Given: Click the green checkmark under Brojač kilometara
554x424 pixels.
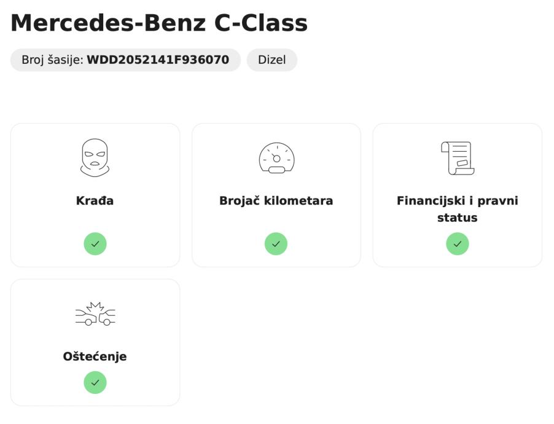Looking at the screenshot, I should click(x=276, y=244).
